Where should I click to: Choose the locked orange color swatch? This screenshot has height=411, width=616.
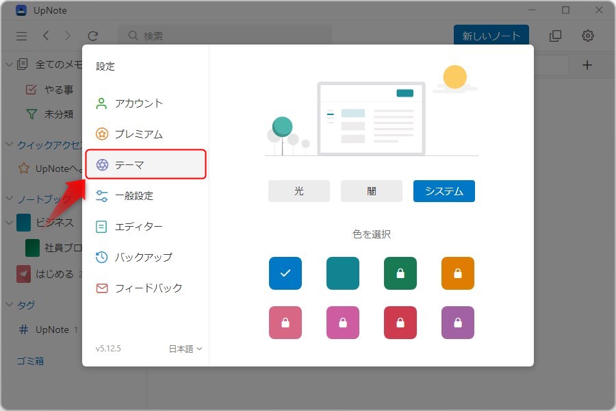458,273
